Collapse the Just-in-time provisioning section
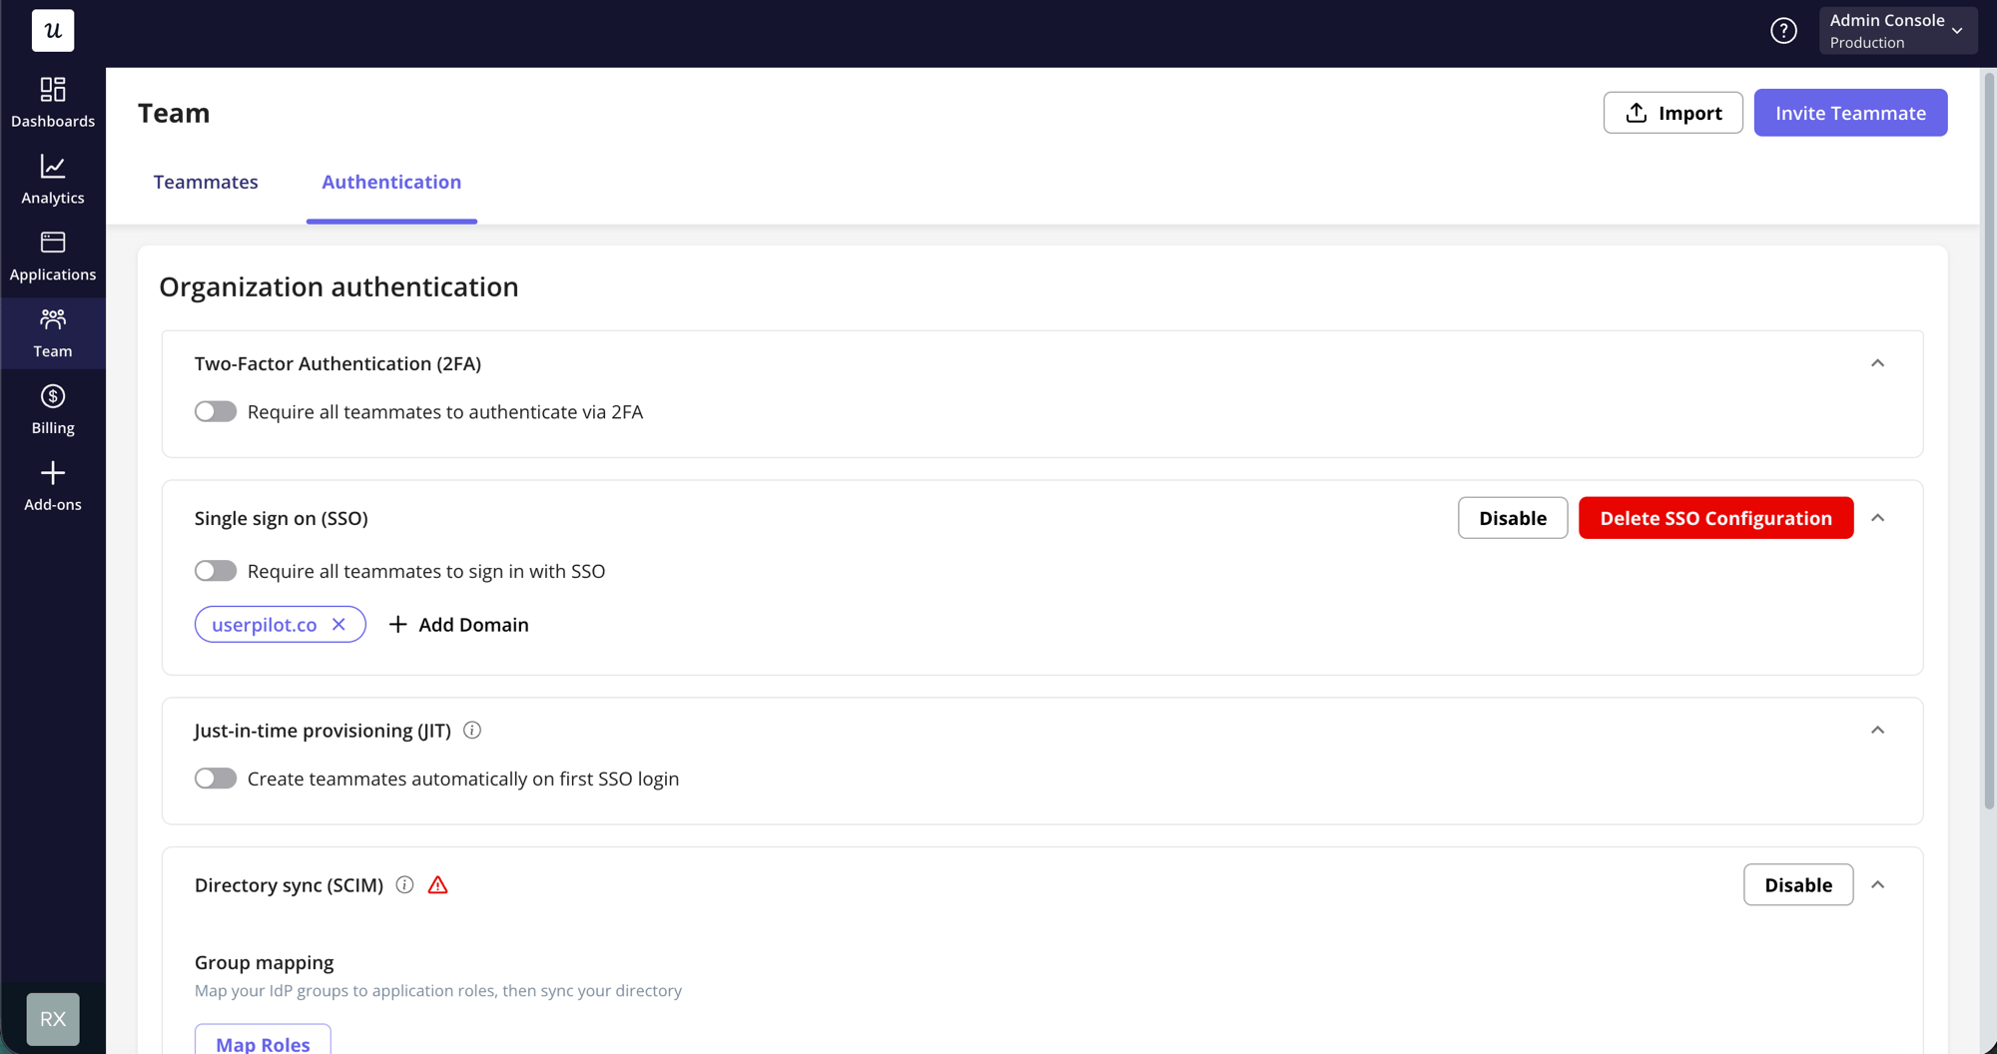Image resolution: width=1997 pixels, height=1054 pixels. pos(1877,731)
